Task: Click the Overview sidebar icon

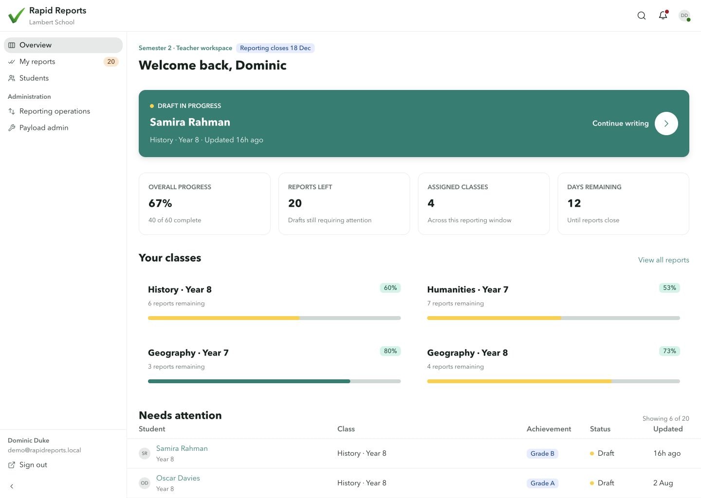Action: [12, 45]
